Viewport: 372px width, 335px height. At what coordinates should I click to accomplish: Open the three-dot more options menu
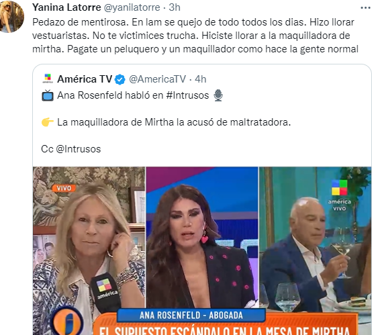pyautogui.click(x=365, y=8)
